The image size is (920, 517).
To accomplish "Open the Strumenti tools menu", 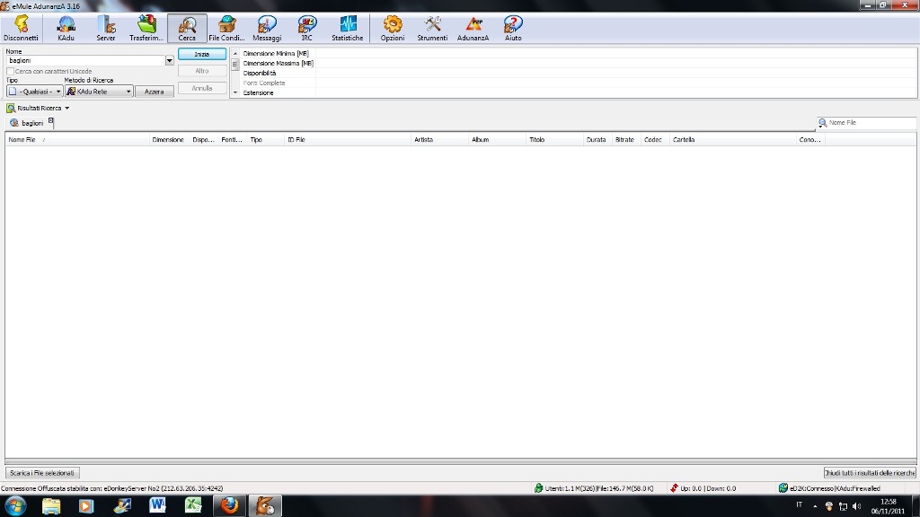I will pyautogui.click(x=432, y=29).
